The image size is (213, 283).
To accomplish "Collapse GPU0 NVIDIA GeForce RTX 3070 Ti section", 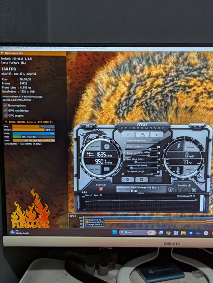I will 6,122.
